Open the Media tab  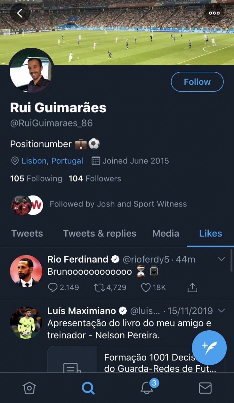165,233
